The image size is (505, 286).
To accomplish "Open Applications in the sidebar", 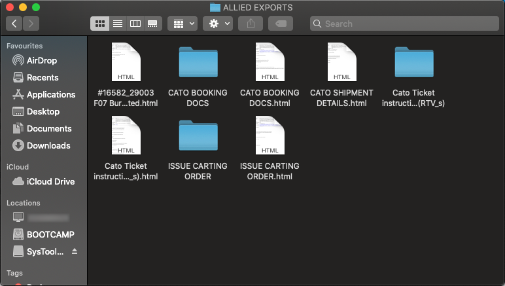I will (x=43, y=95).
